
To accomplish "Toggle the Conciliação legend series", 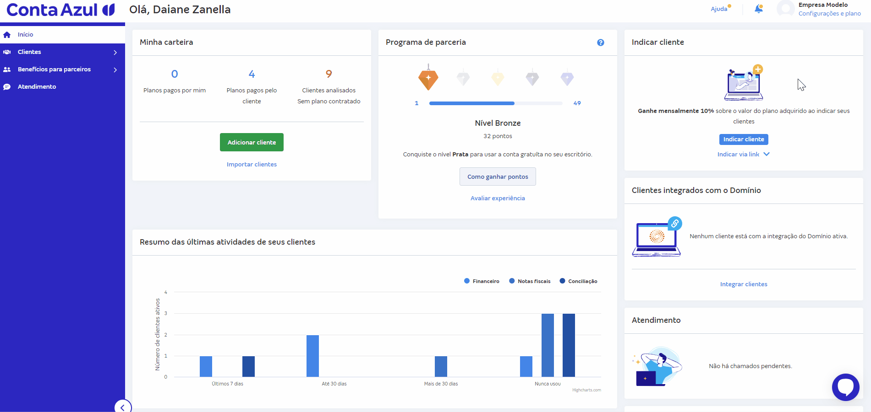I will (x=578, y=281).
